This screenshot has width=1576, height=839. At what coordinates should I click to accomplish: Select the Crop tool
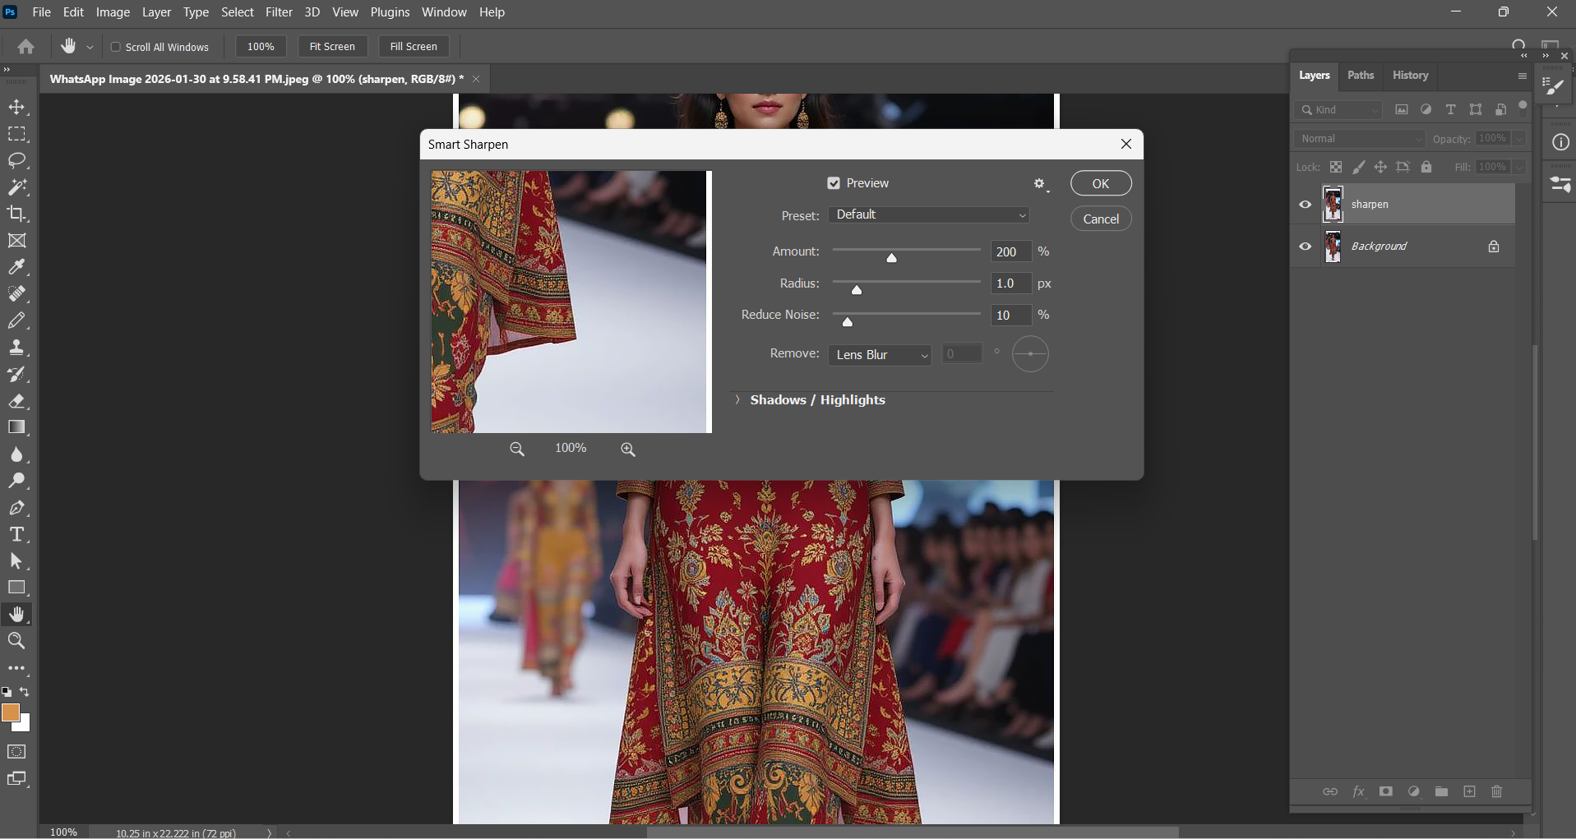pyautogui.click(x=17, y=214)
